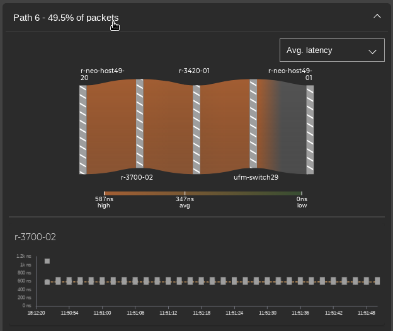Screen dimensions: 393x331
Task: Click the outlier data point near 1.2k ns
Action: (x=47, y=261)
